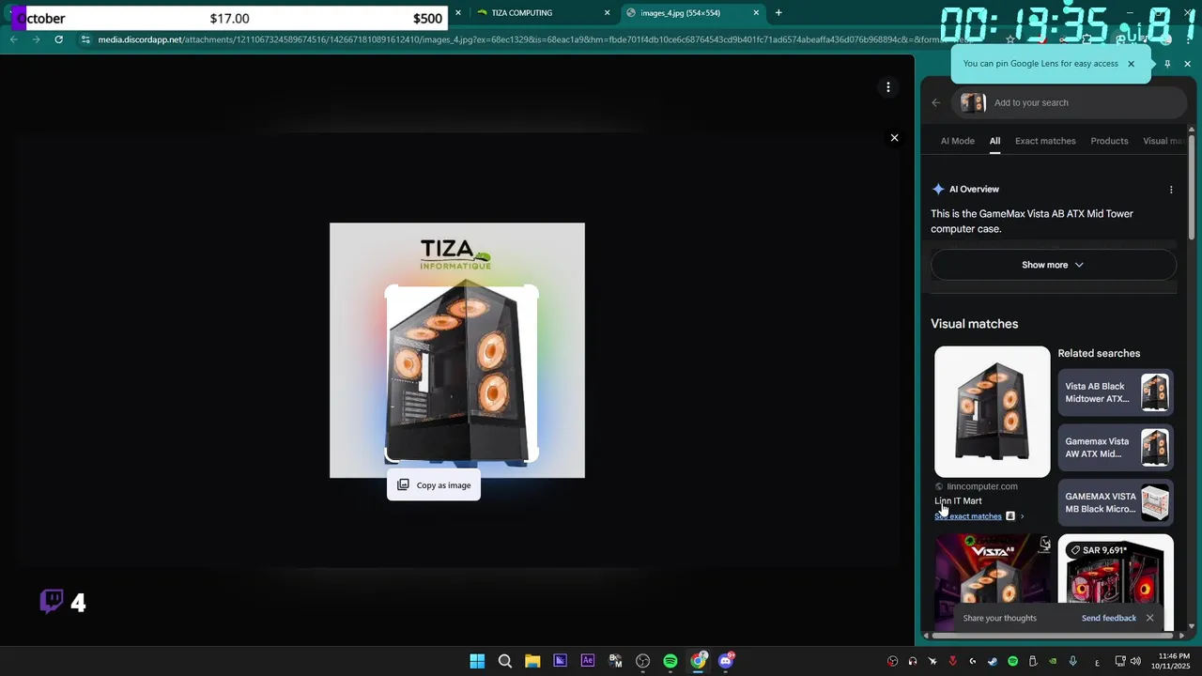Select the All tab in Lens

click(x=994, y=141)
